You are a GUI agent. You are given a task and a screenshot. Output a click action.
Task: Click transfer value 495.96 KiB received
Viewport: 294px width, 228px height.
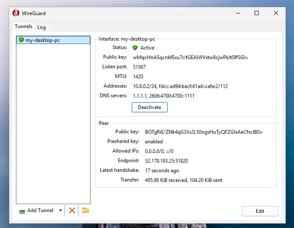point(184,180)
